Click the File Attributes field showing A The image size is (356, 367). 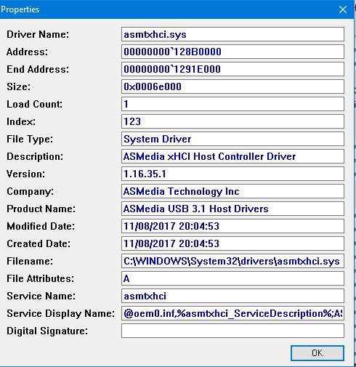tap(232, 278)
